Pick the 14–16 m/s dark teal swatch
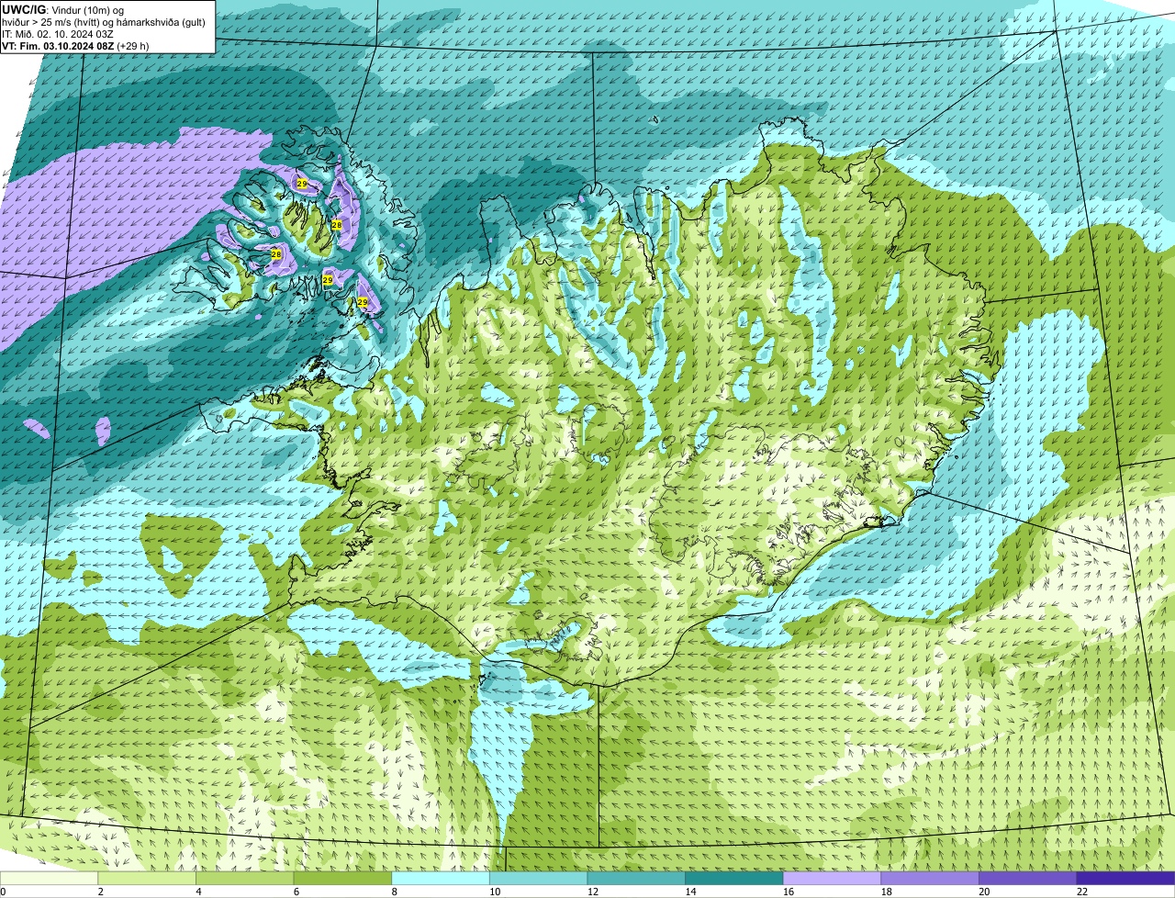The width and height of the screenshot is (1175, 898). 734,878
